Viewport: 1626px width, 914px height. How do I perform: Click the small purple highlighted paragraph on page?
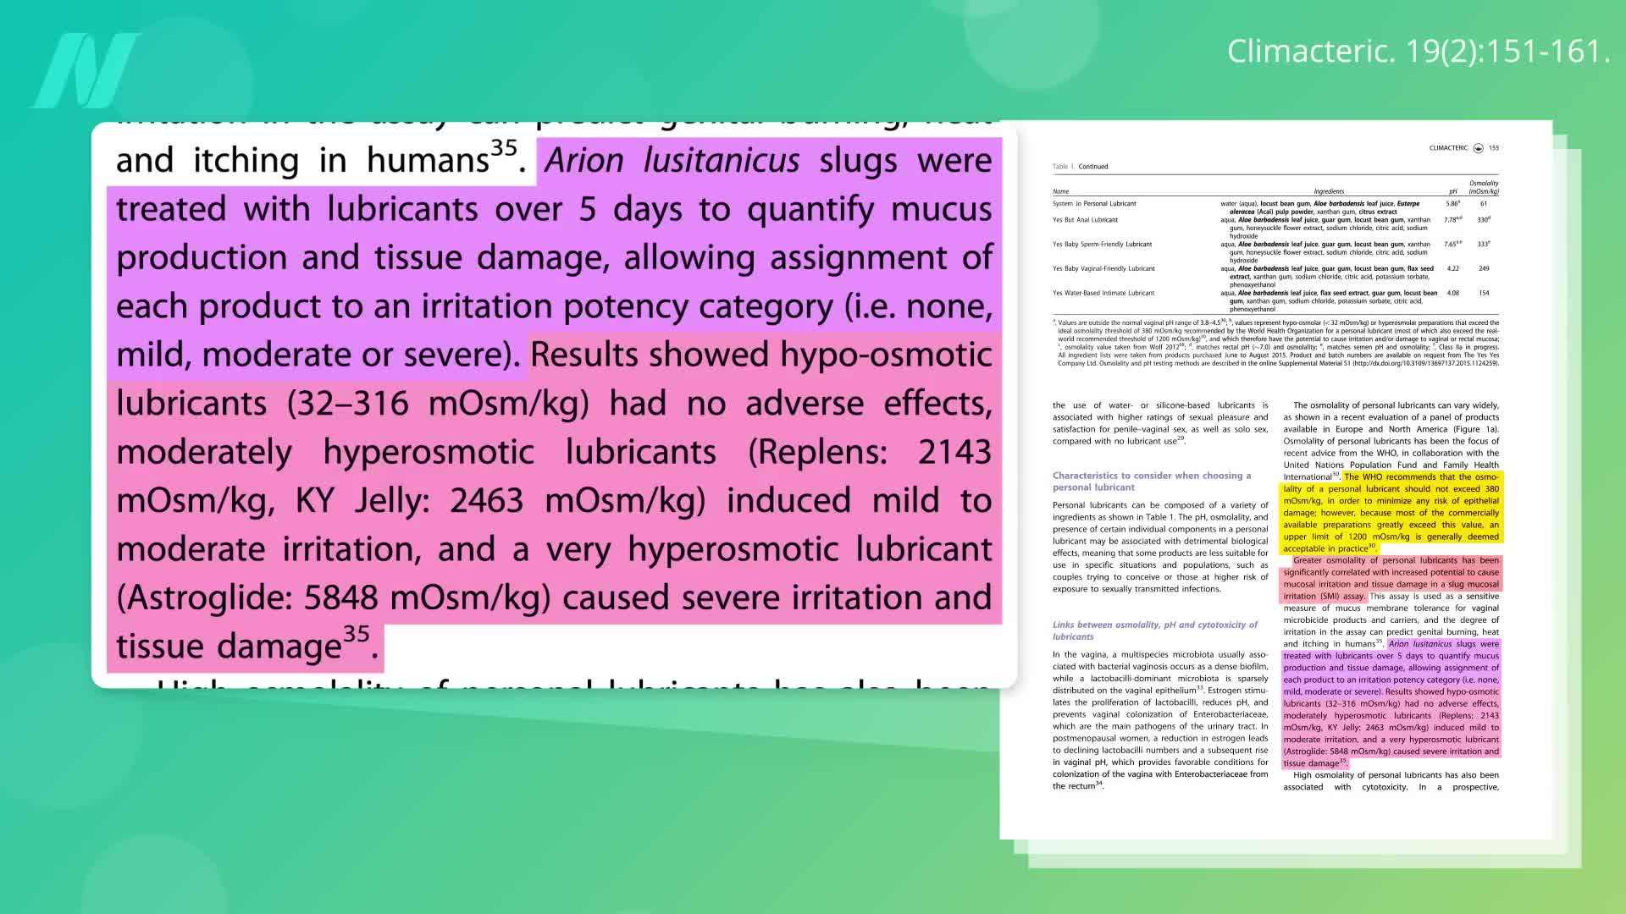(1391, 668)
